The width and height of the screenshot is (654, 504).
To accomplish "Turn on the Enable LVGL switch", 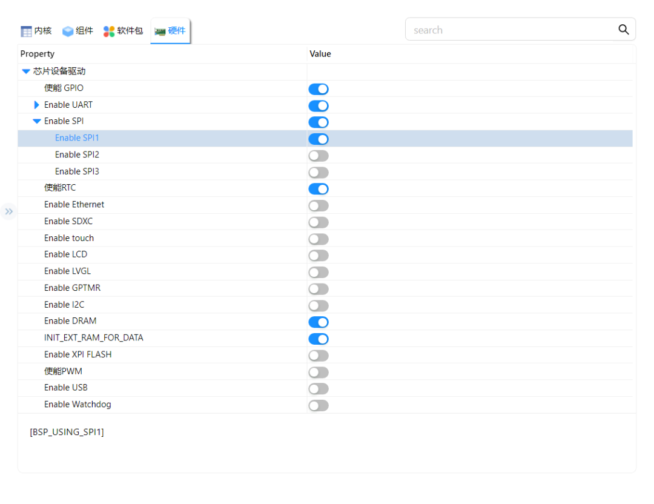I will (319, 272).
